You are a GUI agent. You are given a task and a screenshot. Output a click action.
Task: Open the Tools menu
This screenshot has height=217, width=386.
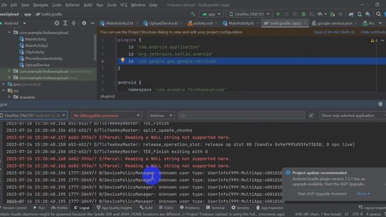[112, 5]
